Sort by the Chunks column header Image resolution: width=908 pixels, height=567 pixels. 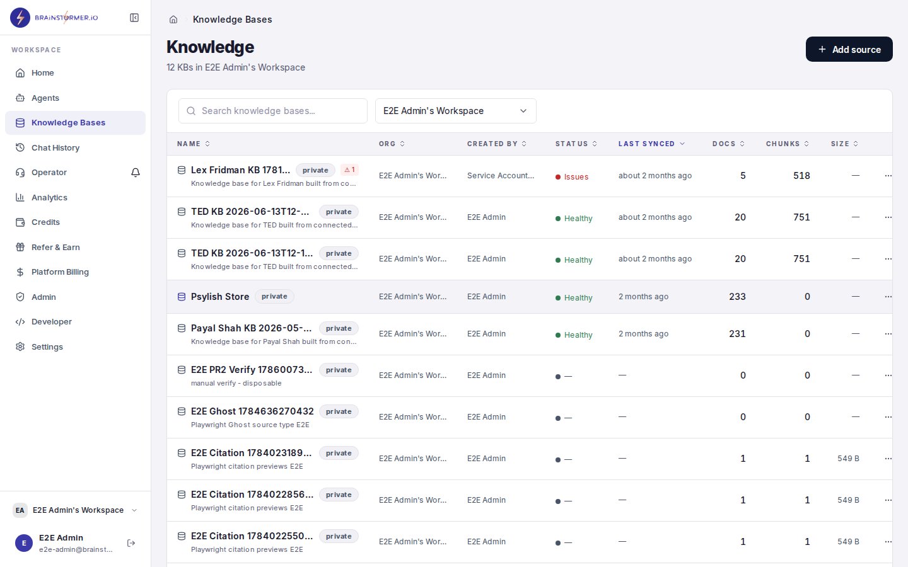pyautogui.click(x=788, y=144)
